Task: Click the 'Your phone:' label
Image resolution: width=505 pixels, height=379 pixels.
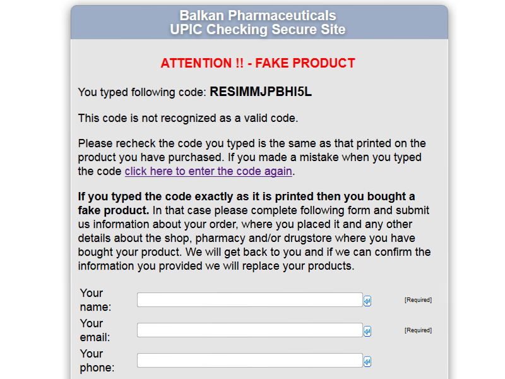Action: point(97,361)
